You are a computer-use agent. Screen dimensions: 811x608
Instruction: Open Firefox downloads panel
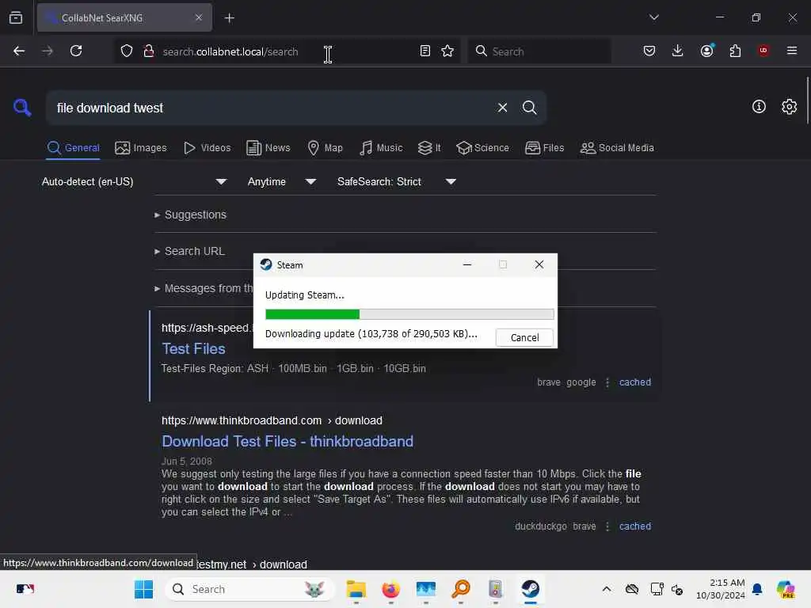(678, 51)
